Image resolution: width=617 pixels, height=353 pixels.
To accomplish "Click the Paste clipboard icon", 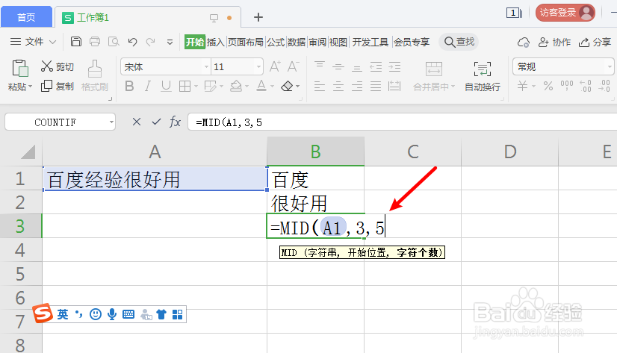I will (19, 69).
